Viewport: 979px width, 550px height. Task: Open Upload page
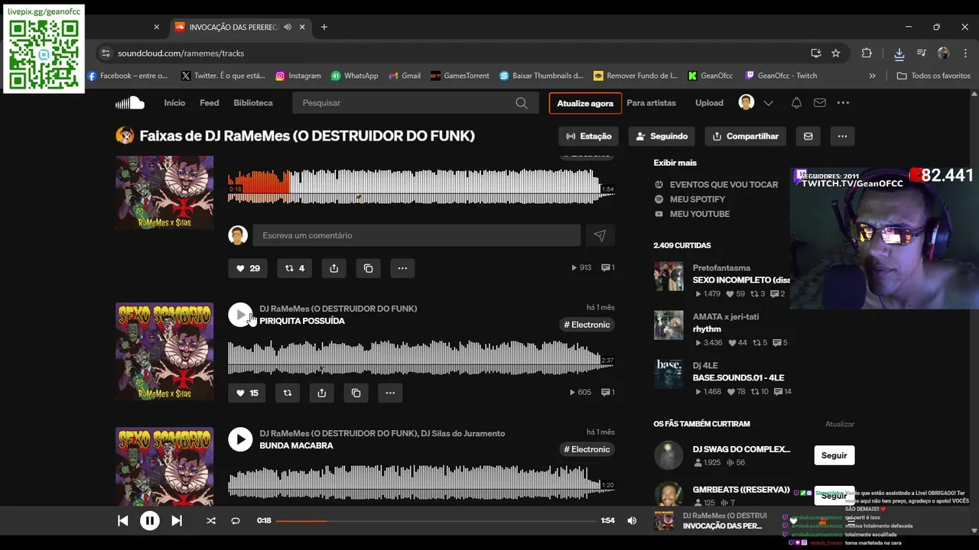point(709,103)
